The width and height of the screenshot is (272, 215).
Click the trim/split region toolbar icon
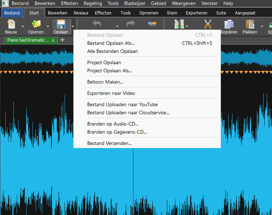[x=179, y=24]
